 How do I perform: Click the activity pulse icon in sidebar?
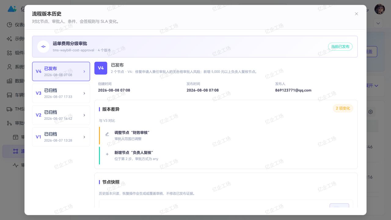click(16, 165)
